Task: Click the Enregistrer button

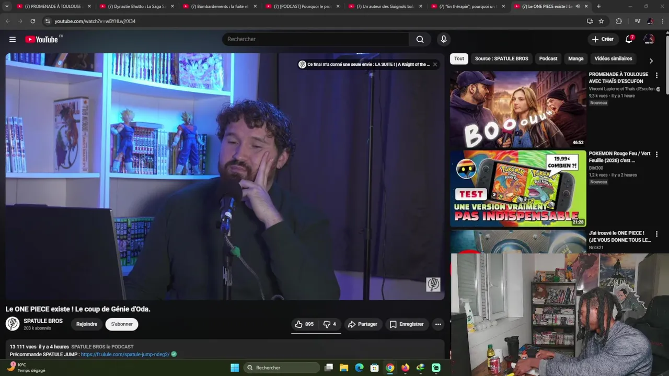Action: click(407, 324)
